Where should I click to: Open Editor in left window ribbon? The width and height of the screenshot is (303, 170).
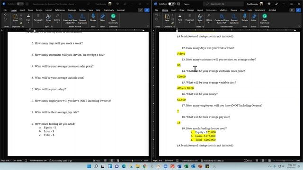pyautogui.click(x=102, y=17)
